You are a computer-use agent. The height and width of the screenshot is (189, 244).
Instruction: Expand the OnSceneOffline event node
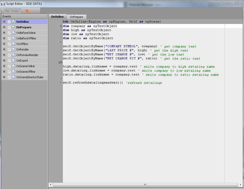pos(4,72)
